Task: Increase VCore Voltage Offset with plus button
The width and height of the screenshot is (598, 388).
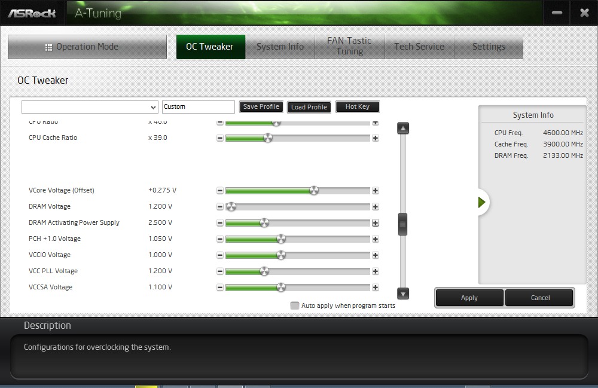Action: (x=376, y=191)
